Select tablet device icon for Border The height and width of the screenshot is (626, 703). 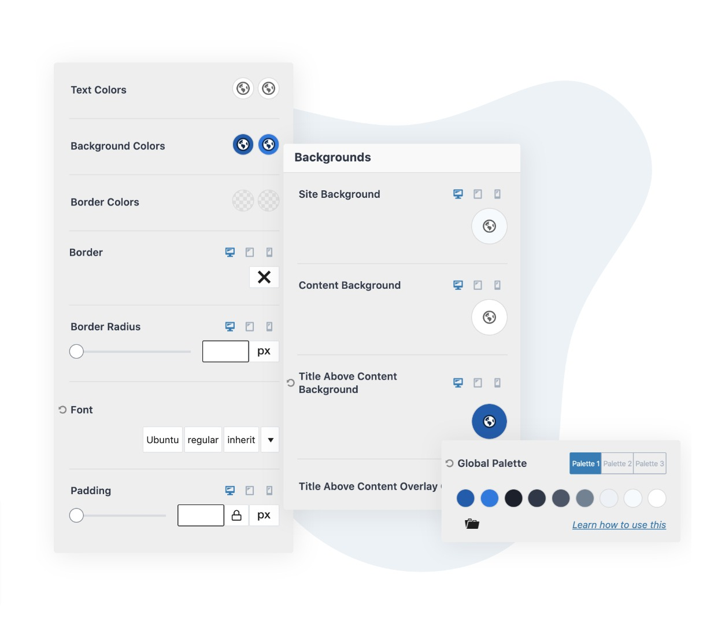(250, 252)
